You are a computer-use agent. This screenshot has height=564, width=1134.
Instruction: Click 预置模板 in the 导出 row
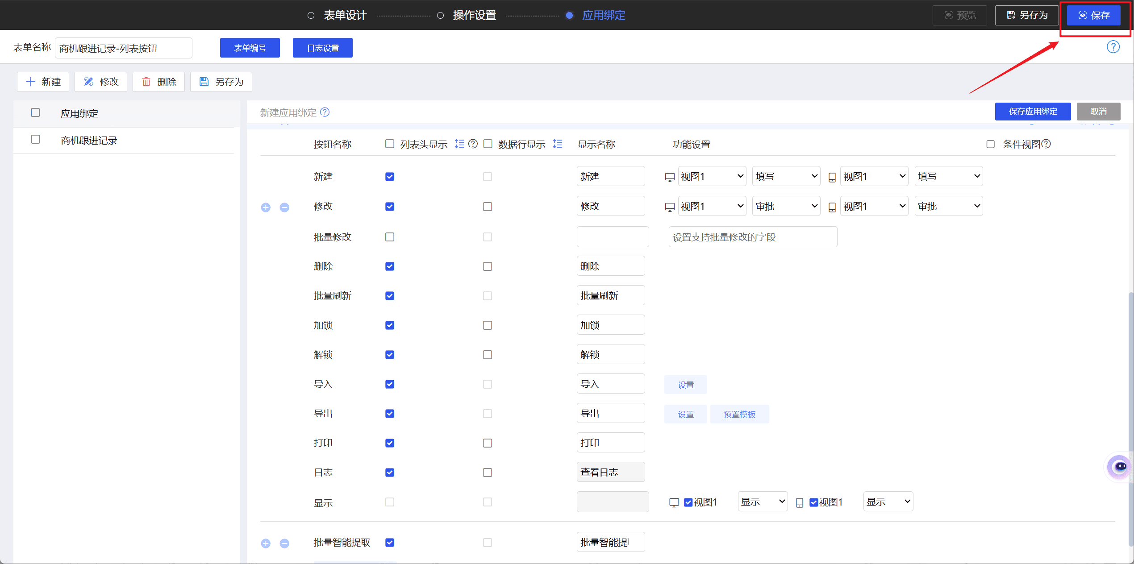pyautogui.click(x=739, y=414)
